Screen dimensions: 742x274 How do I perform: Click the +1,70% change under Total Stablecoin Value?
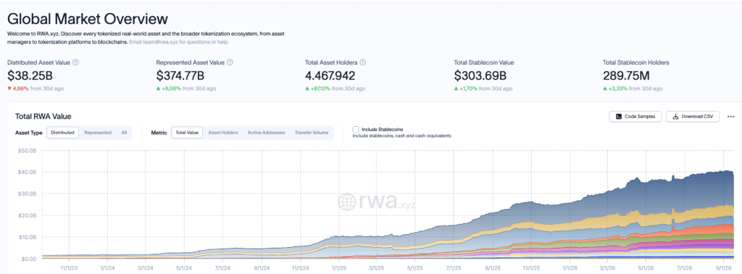pyautogui.click(x=465, y=88)
